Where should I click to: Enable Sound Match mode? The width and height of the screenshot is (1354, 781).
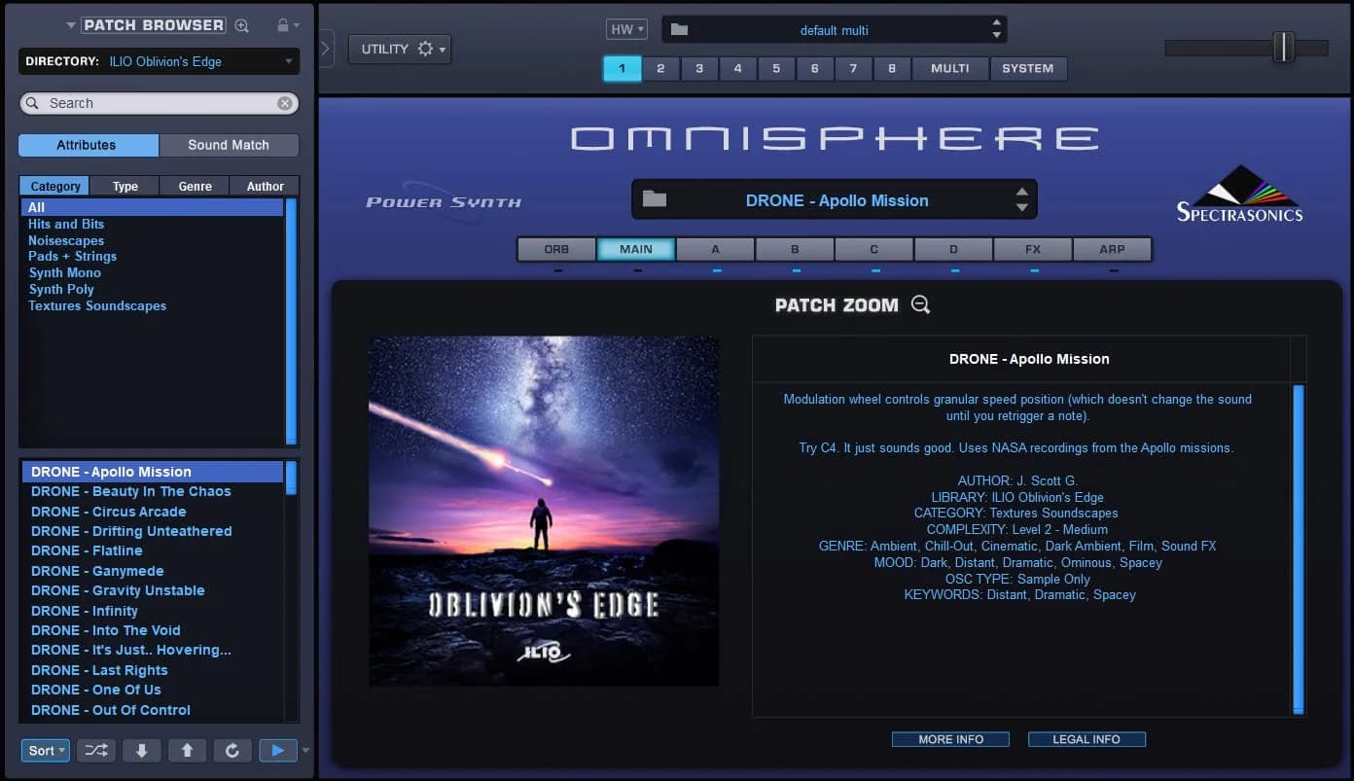pos(229,144)
